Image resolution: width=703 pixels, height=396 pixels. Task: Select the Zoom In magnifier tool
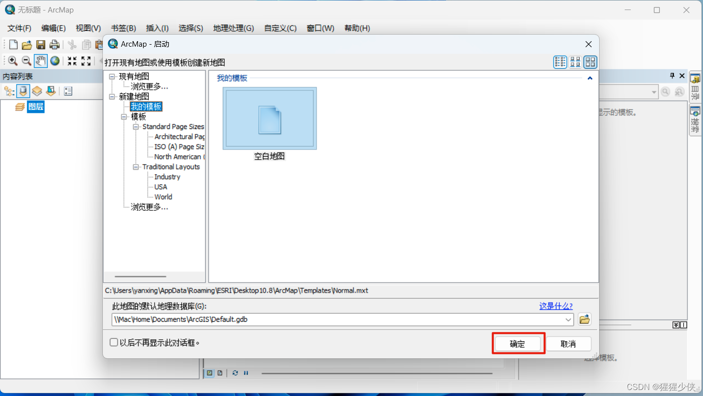click(x=13, y=61)
